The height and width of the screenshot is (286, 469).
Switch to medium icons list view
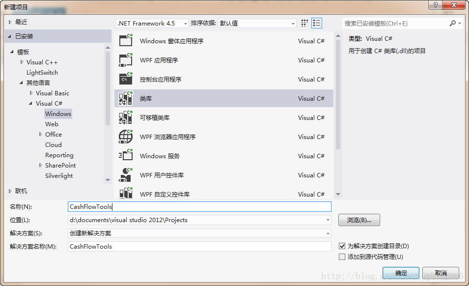point(317,23)
